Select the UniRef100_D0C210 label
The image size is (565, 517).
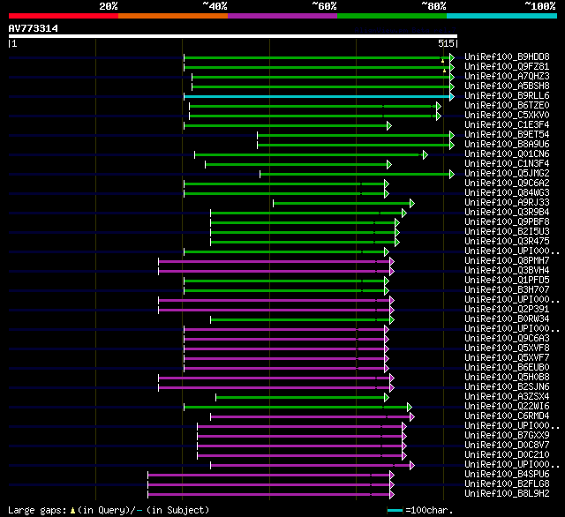[507, 455]
